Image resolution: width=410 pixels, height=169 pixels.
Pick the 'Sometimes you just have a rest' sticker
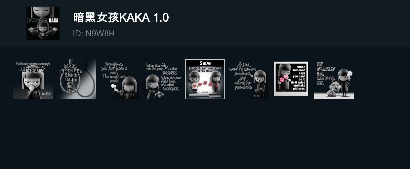[x=119, y=79]
